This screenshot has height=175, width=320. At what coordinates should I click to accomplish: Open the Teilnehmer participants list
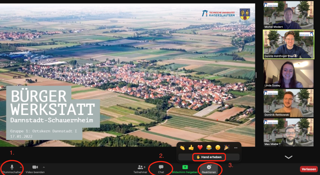click(x=140, y=169)
